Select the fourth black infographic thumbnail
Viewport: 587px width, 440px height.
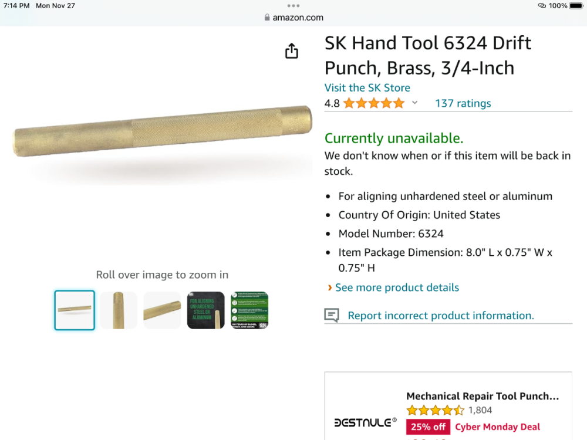coord(206,310)
